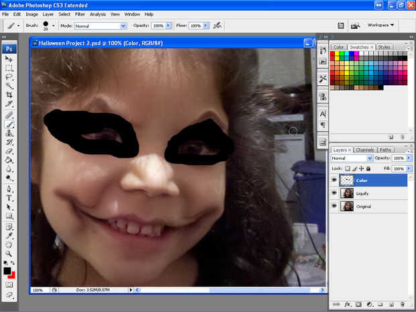416x312 pixels.
Task: Select the Paint Bucket tool
Action: tap(9, 160)
